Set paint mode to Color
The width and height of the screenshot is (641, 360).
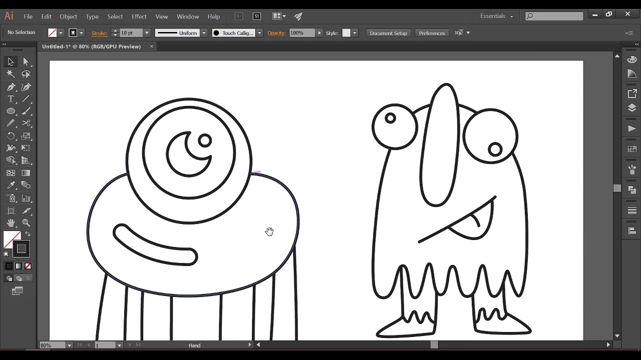(x=9, y=266)
